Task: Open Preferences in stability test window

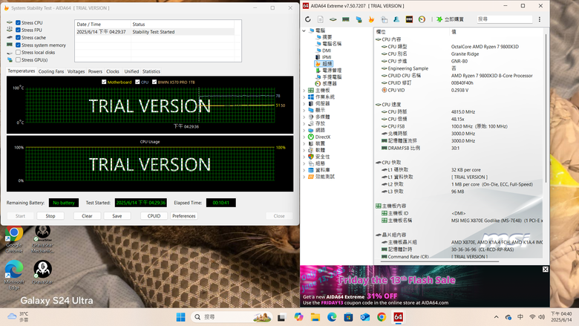Action: tap(184, 216)
